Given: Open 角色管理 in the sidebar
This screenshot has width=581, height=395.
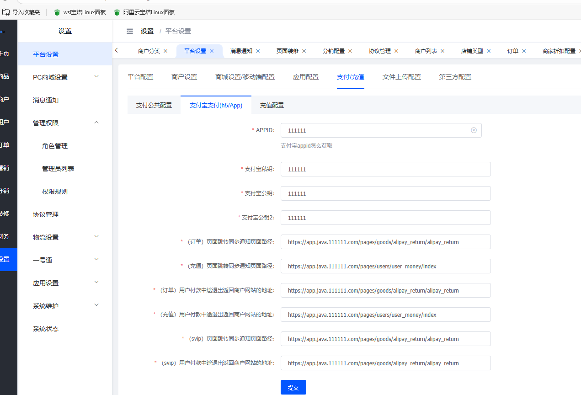Looking at the screenshot, I should coord(55,146).
